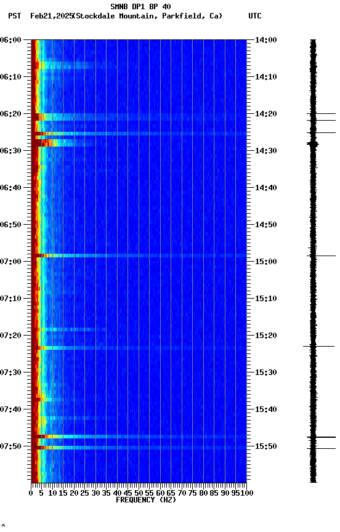Image resolution: width=340 pixels, height=532 pixels.
Task: Click the title text "SMNB DP1 BP 40"
Action: click(x=140, y=6)
